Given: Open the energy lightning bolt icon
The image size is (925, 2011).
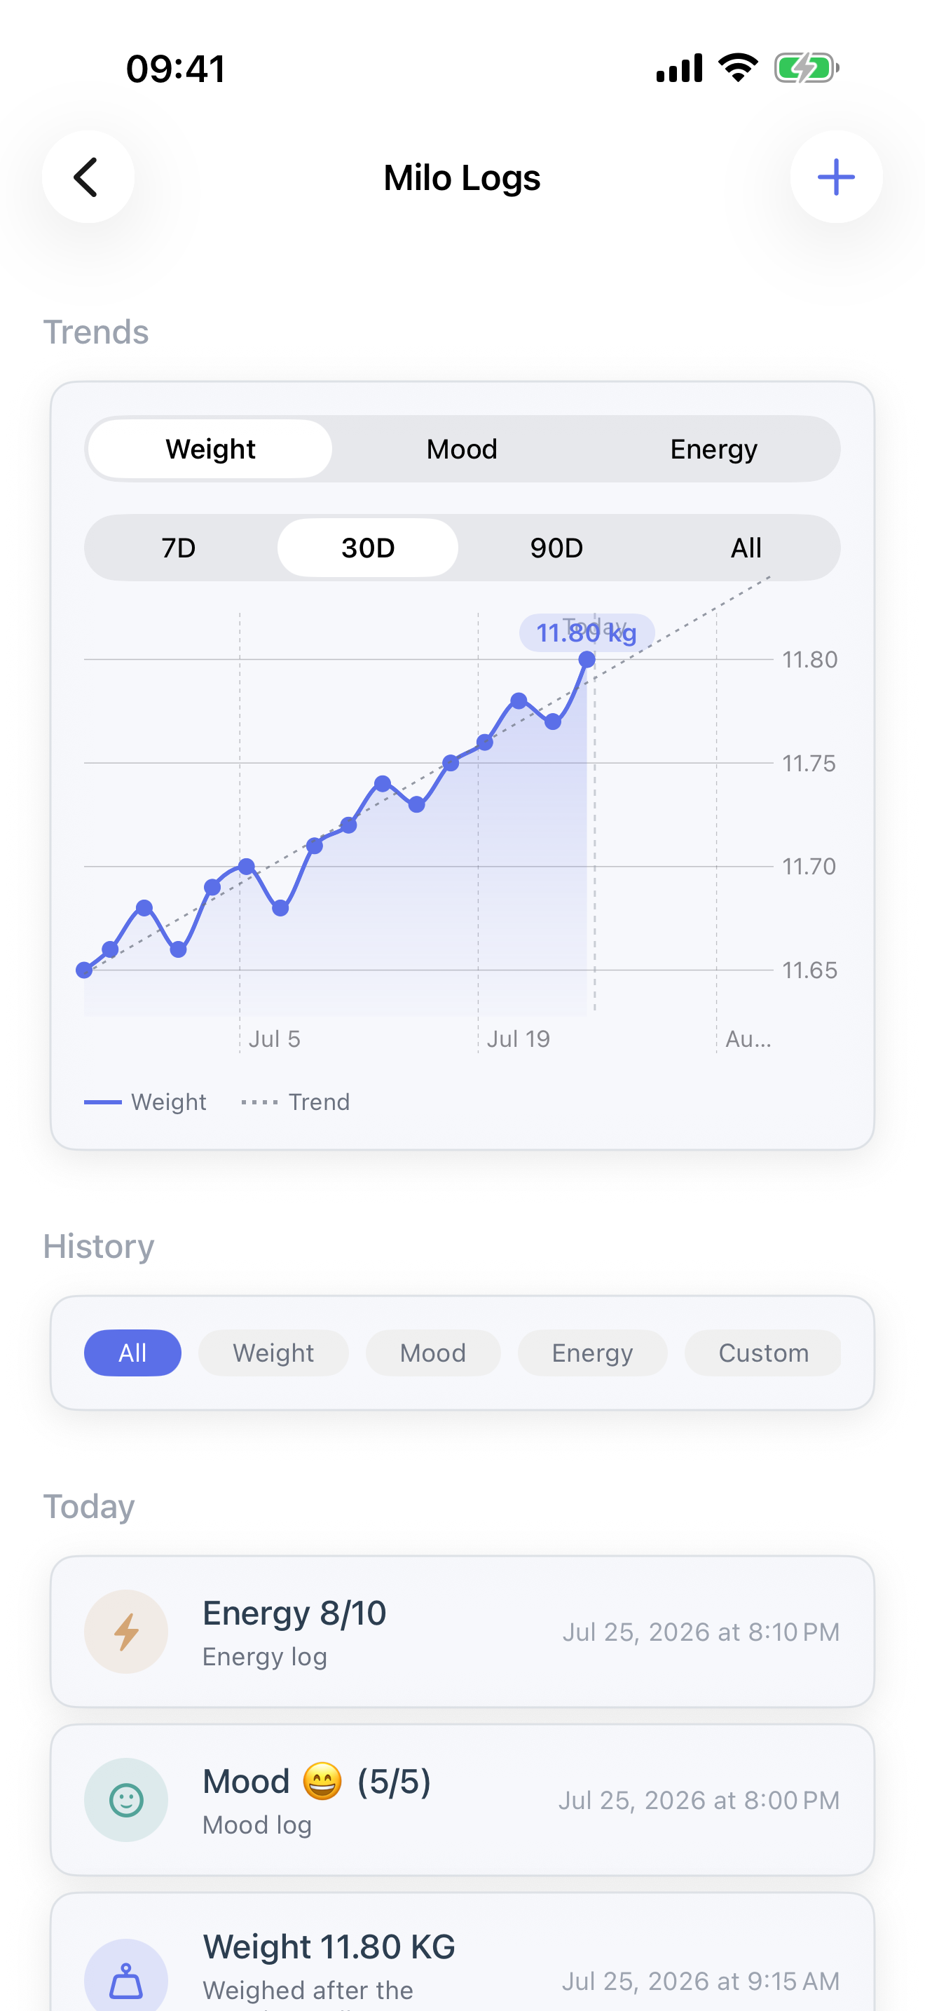Looking at the screenshot, I should point(126,1632).
